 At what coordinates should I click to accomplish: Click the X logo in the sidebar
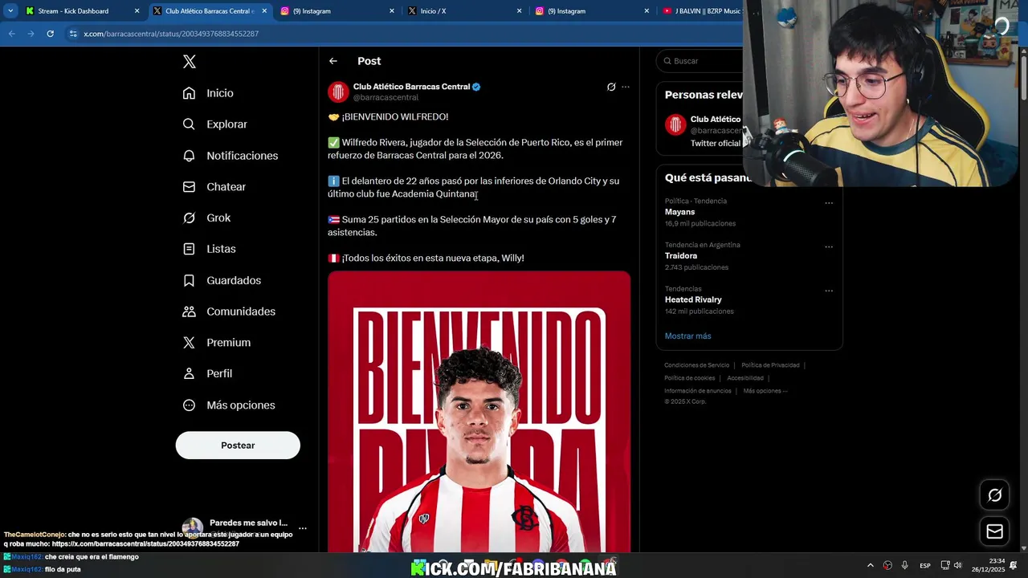tap(189, 62)
